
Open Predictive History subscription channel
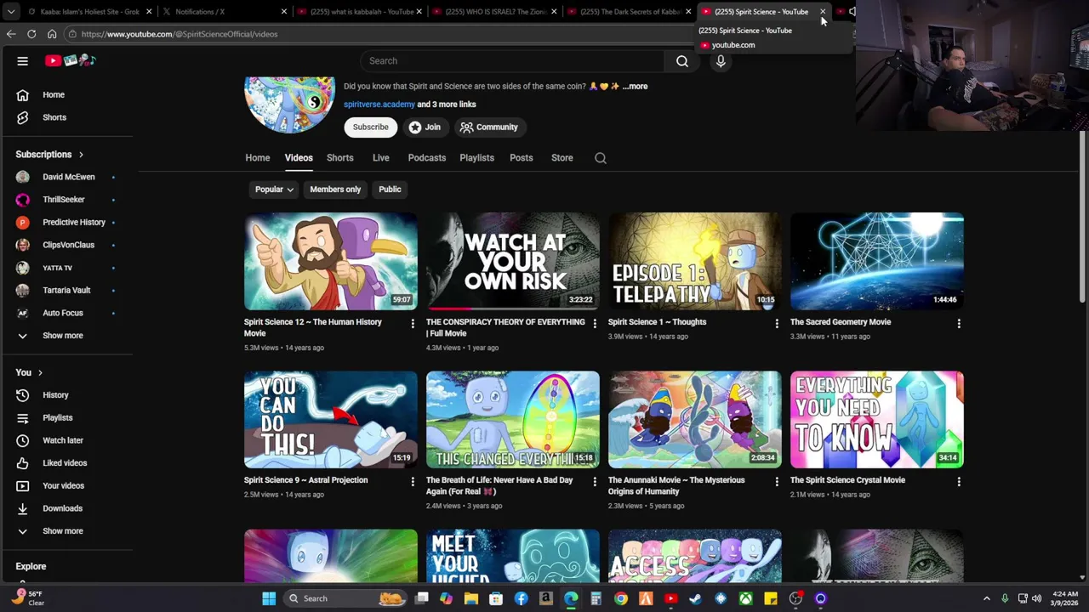[66, 222]
